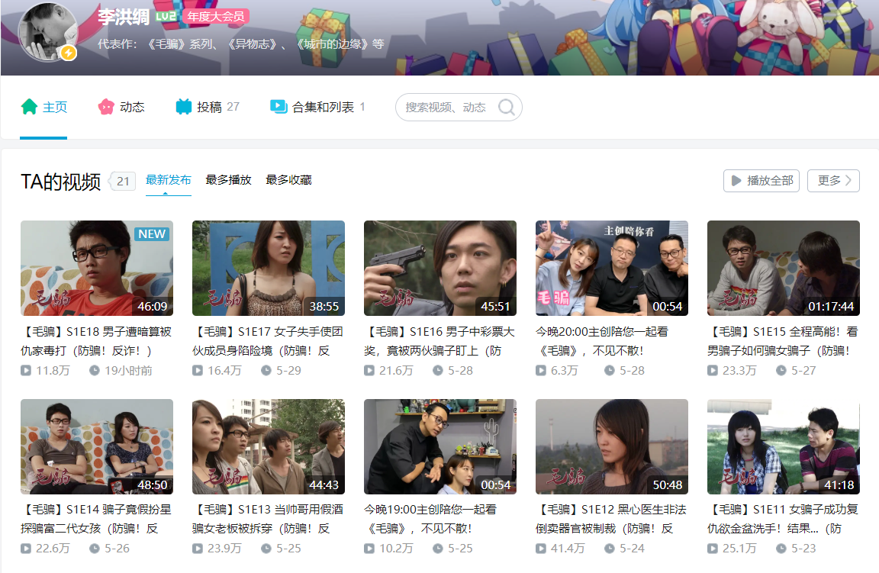Open the 主创陪你看 00:54 thumbnail
The width and height of the screenshot is (879, 573).
pyautogui.click(x=612, y=268)
